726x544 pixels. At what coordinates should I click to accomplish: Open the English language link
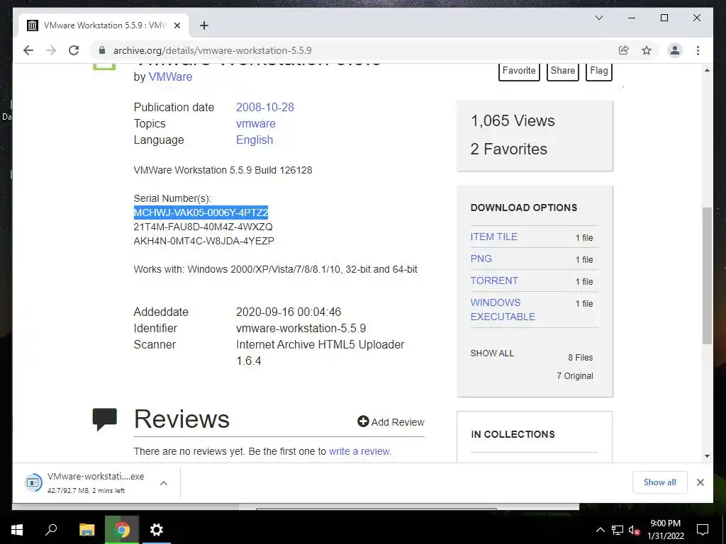tap(255, 140)
